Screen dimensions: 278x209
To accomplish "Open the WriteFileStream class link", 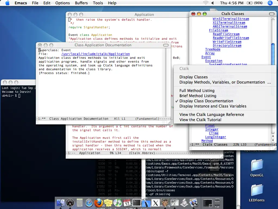I will [227, 42].
